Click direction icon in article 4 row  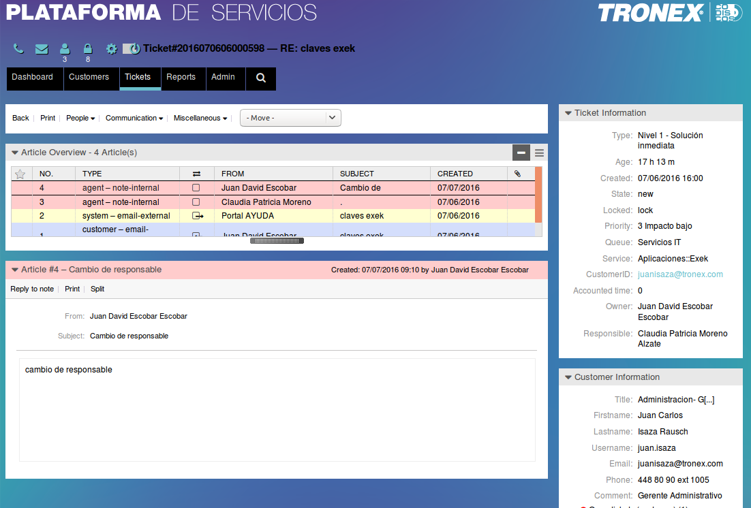tap(196, 188)
